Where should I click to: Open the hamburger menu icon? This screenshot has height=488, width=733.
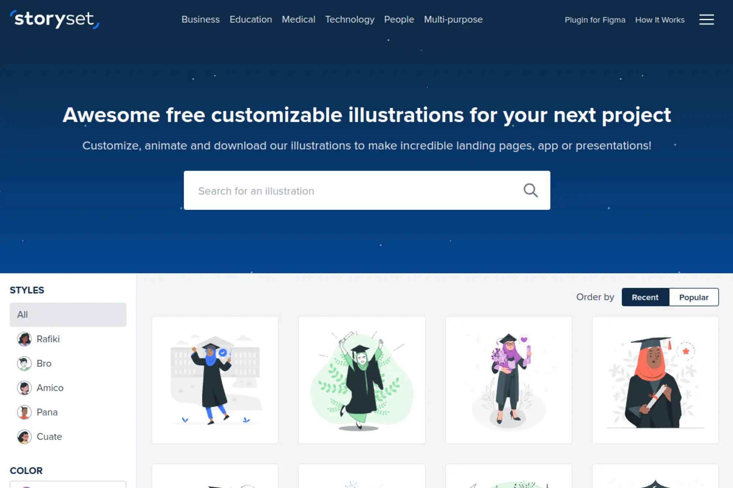click(x=706, y=19)
